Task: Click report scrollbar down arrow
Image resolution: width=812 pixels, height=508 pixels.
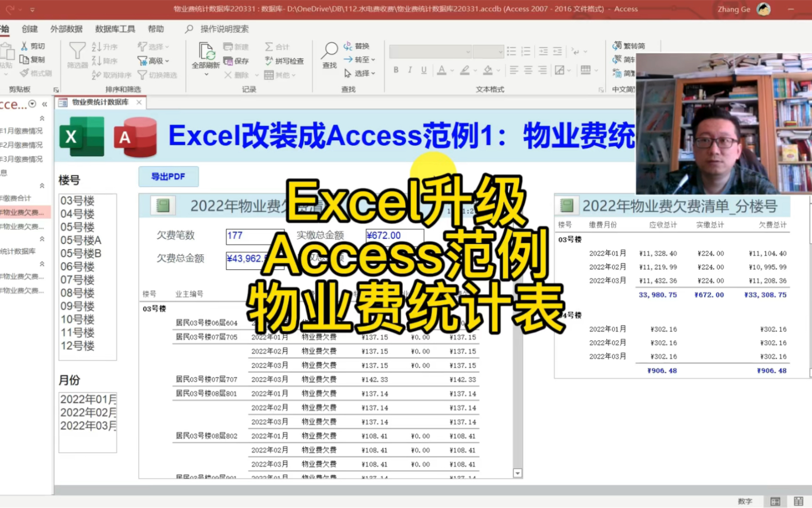Action: click(x=518, y=473)
